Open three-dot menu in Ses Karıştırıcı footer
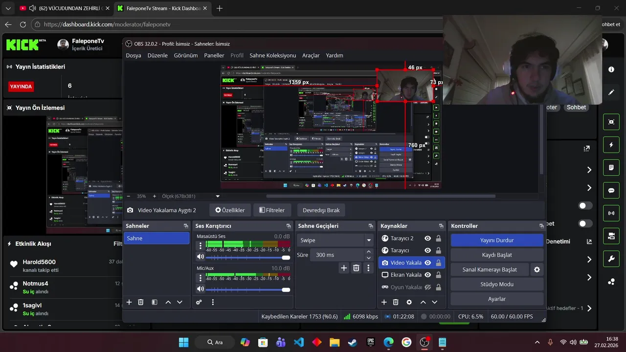The width and height of the screenshot is (626, 352). coord(213,302)
